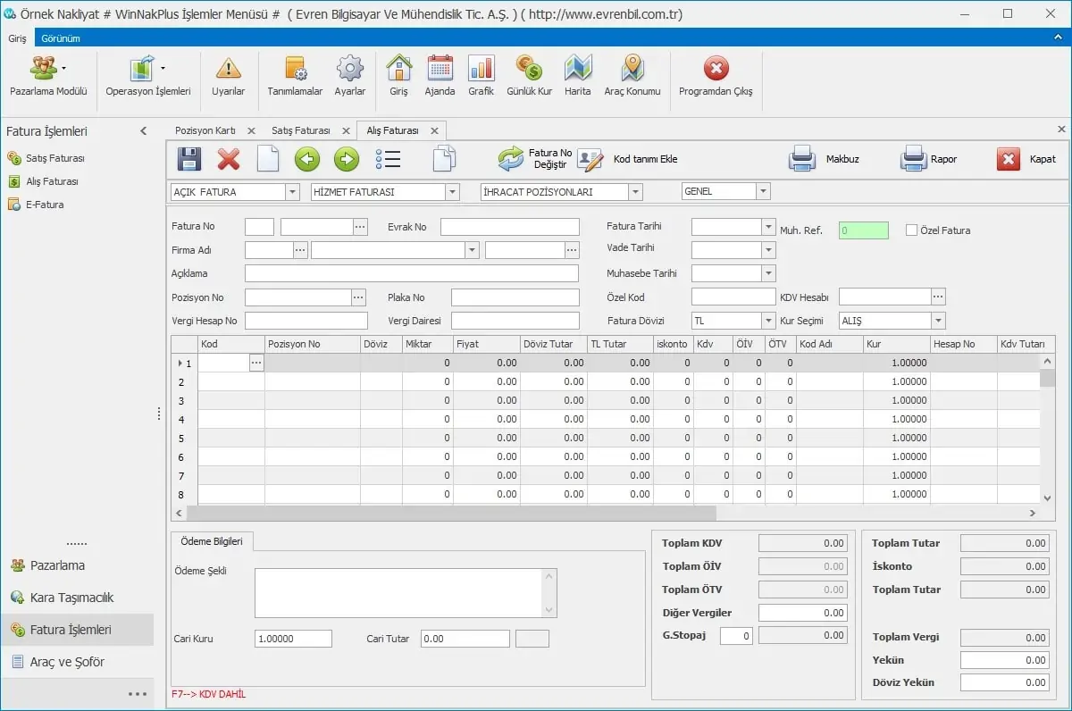Open the AÇIK FATURA dropdown
The image size is (1072, 711).
pos(292,192)
